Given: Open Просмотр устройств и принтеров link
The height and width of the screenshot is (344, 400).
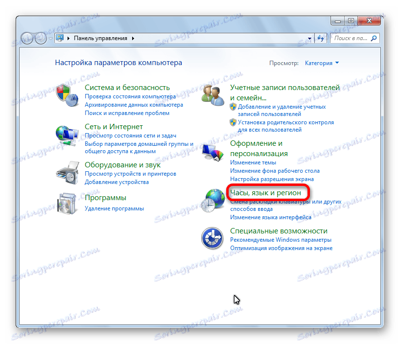Looking at the screenshot, I should [130, 174].
